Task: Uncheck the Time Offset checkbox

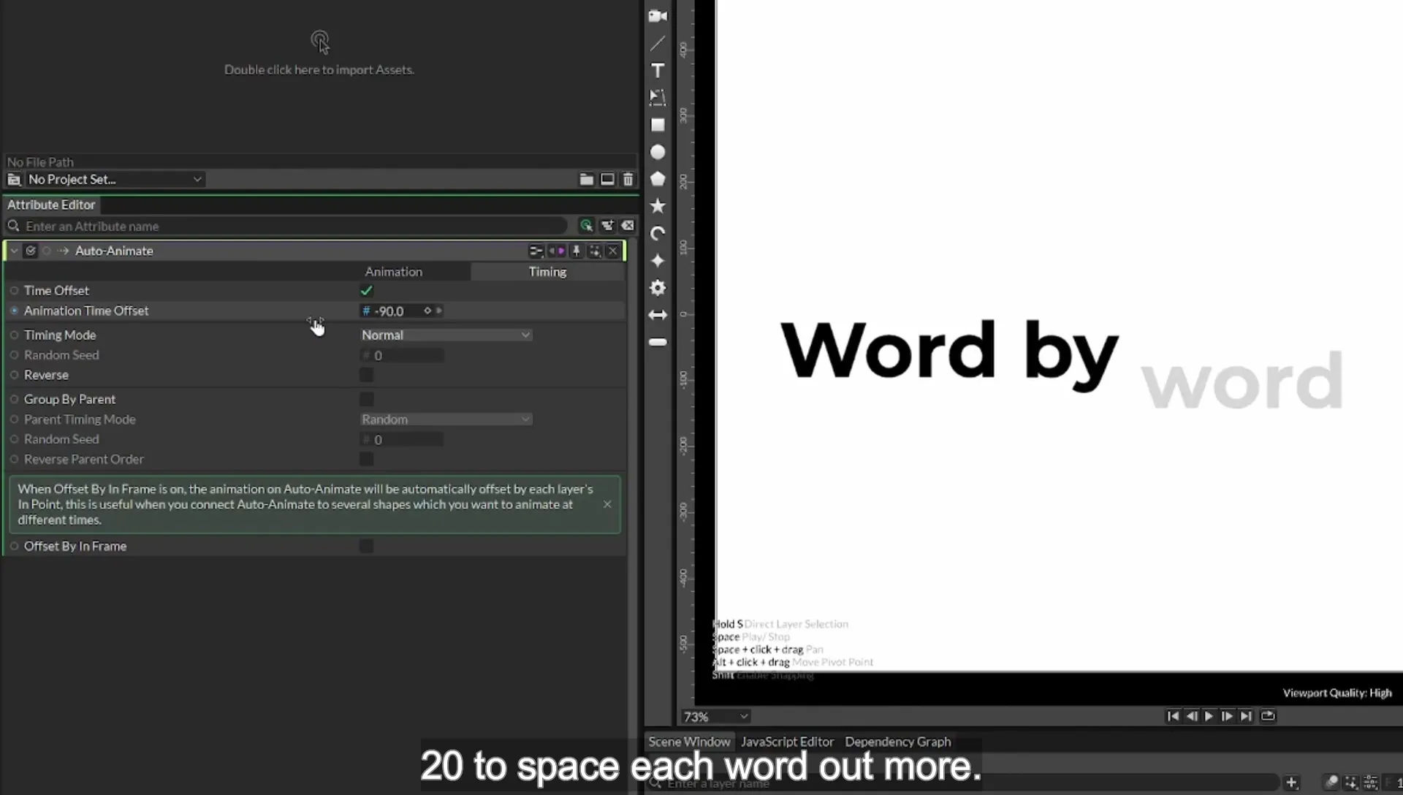Action: [x=366, y=291]
